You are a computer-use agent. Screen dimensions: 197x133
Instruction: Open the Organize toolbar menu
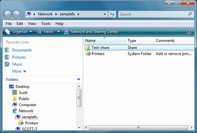pyautogui.click(x=19, y=32)
